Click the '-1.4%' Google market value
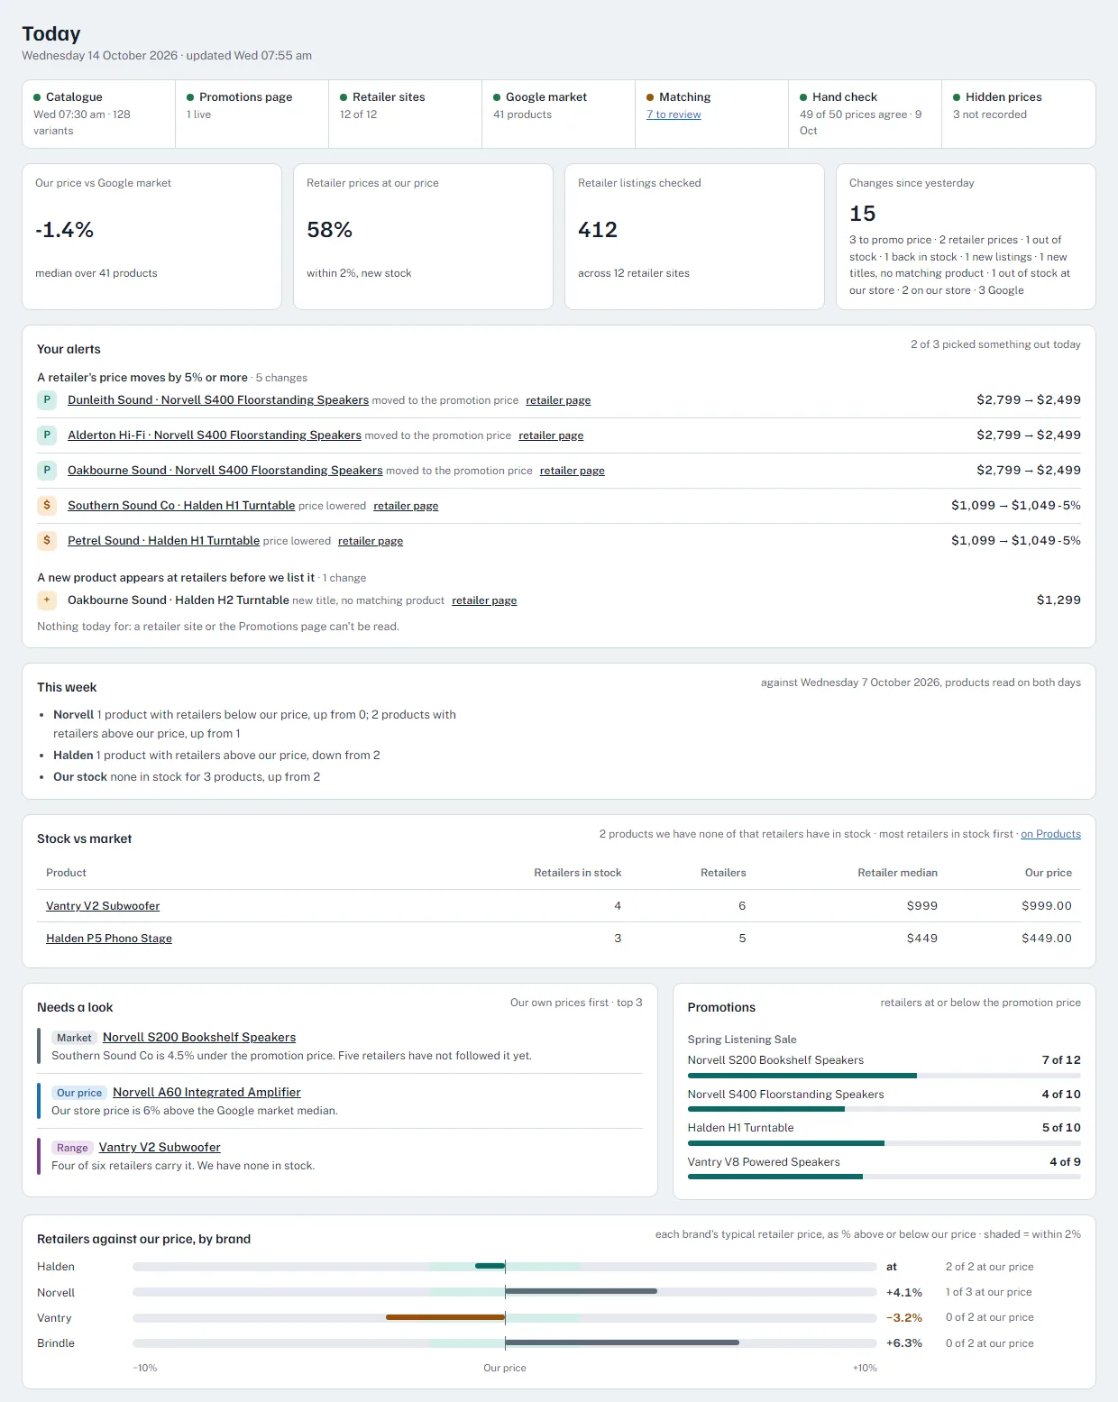The image size is (1118, 1402). [x=64, y=230]
